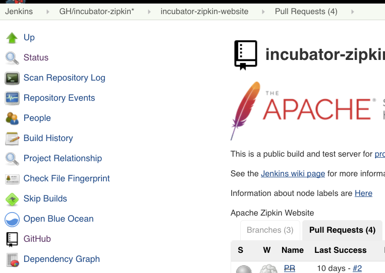Click the Check File Fingerprint card icon

point(12,179)
